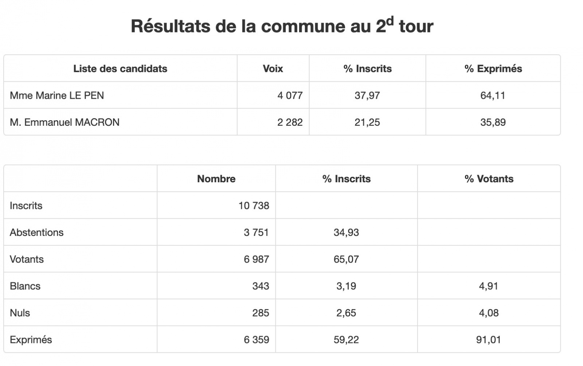This screenshot has width=583, height=366.
Task: Select the Inscrits value 10 738
Action: (254, 206)
